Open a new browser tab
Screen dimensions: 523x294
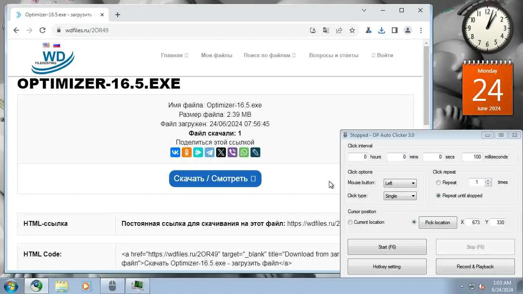118,15
